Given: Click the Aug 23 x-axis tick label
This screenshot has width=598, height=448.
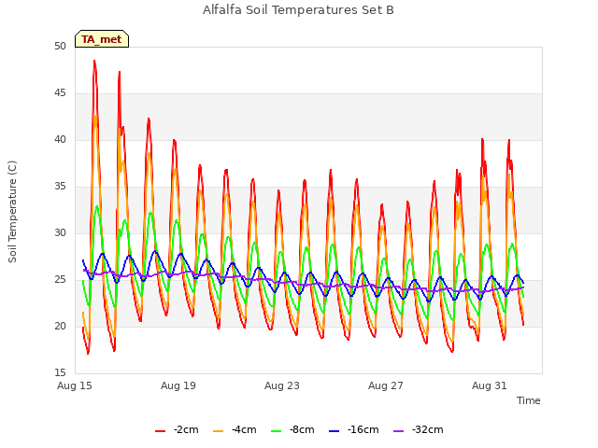Looking at the screenshot, I should coord(282,385).
